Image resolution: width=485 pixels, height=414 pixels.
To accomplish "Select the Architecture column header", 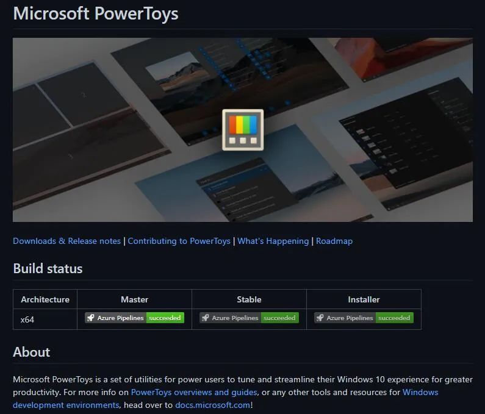I will 45,299.
